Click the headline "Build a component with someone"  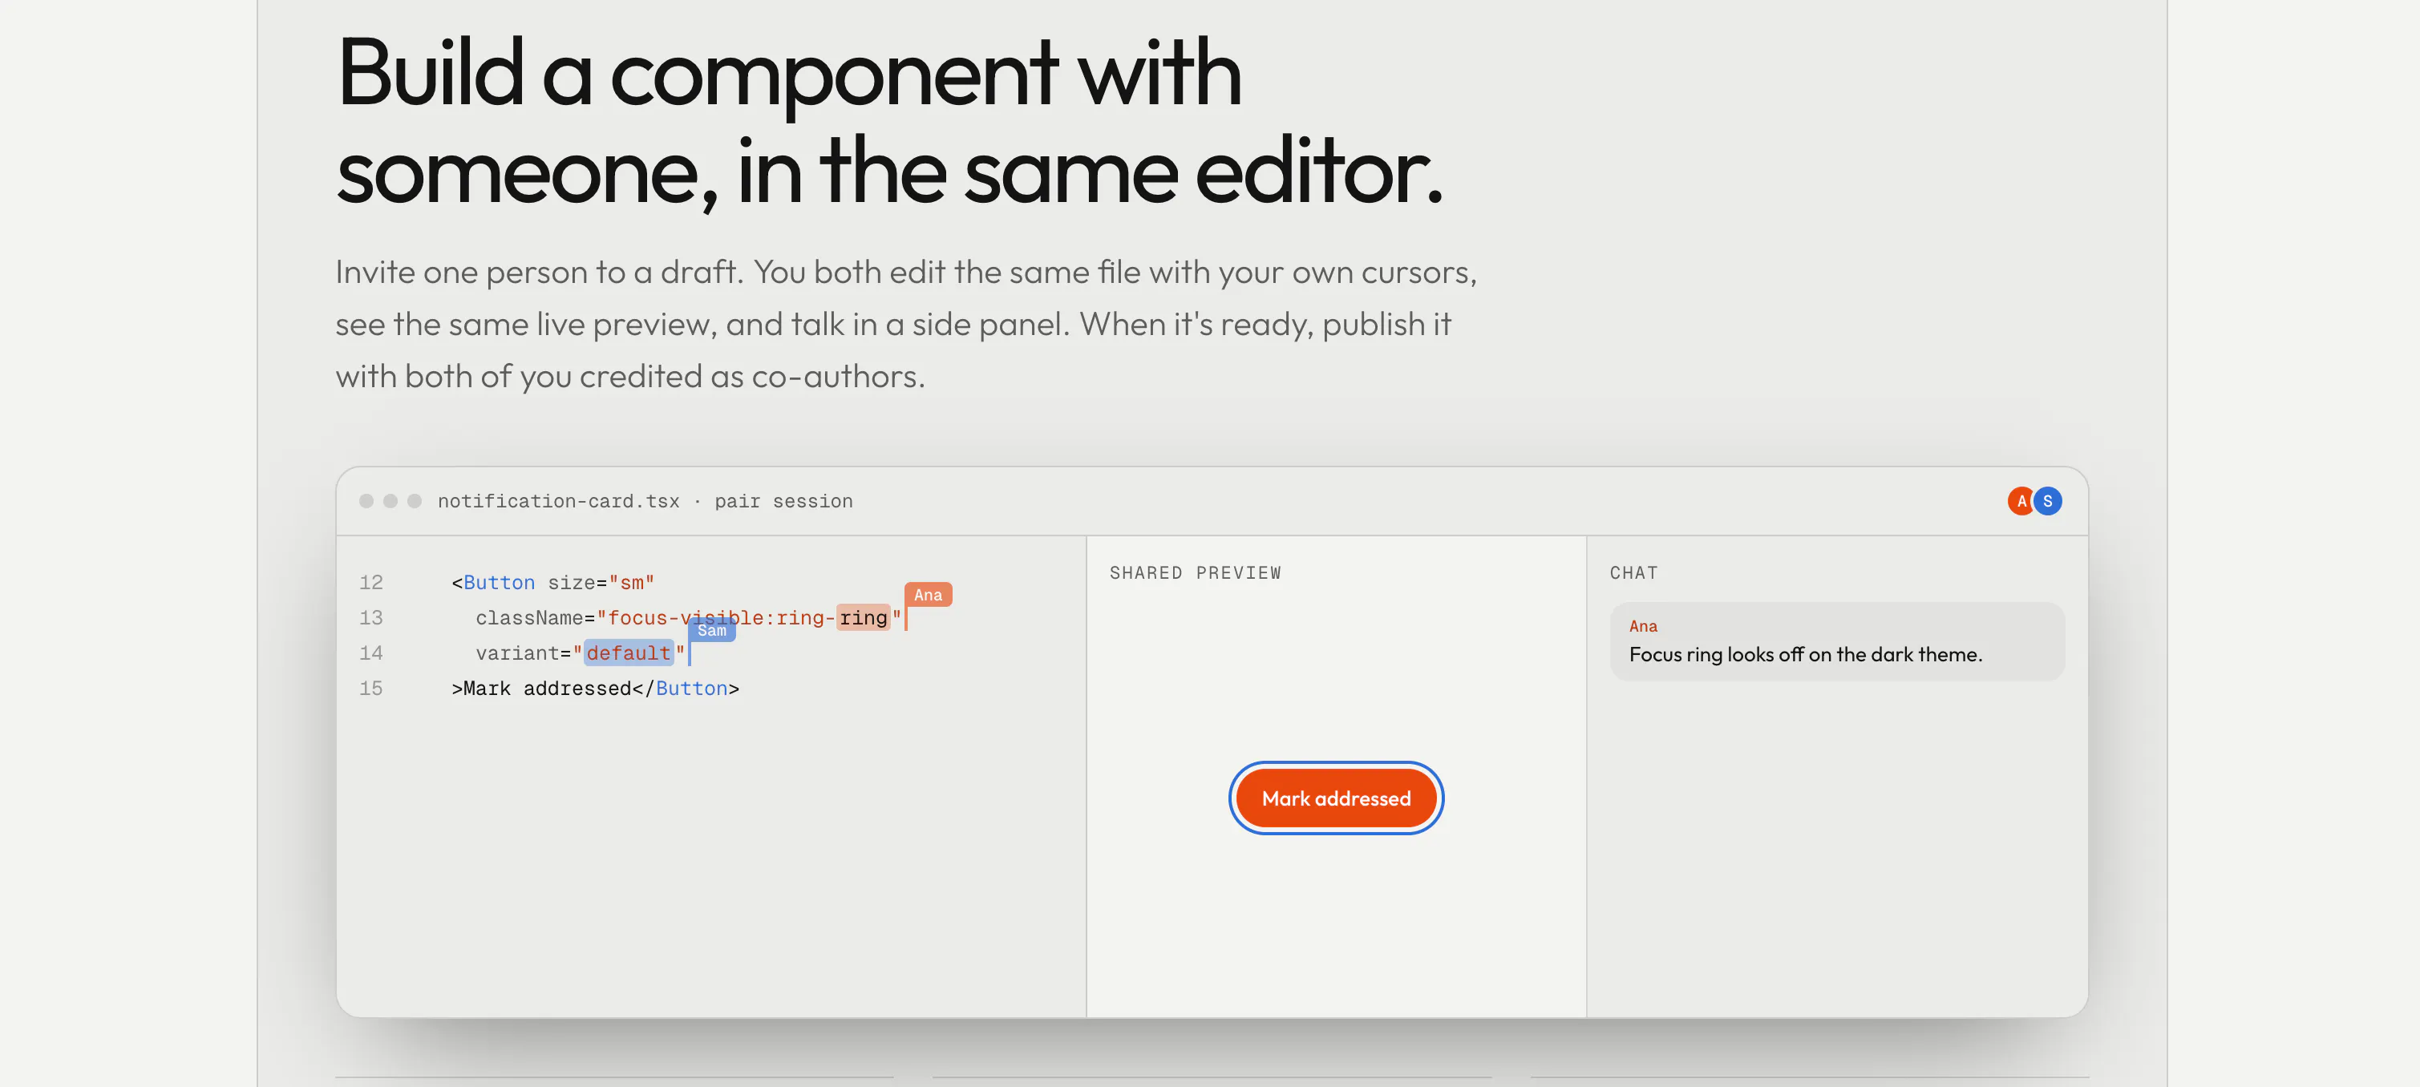coord(888,121)
